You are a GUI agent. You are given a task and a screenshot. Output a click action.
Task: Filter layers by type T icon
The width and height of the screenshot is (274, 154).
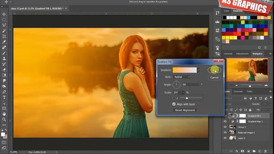pos(256,98)
